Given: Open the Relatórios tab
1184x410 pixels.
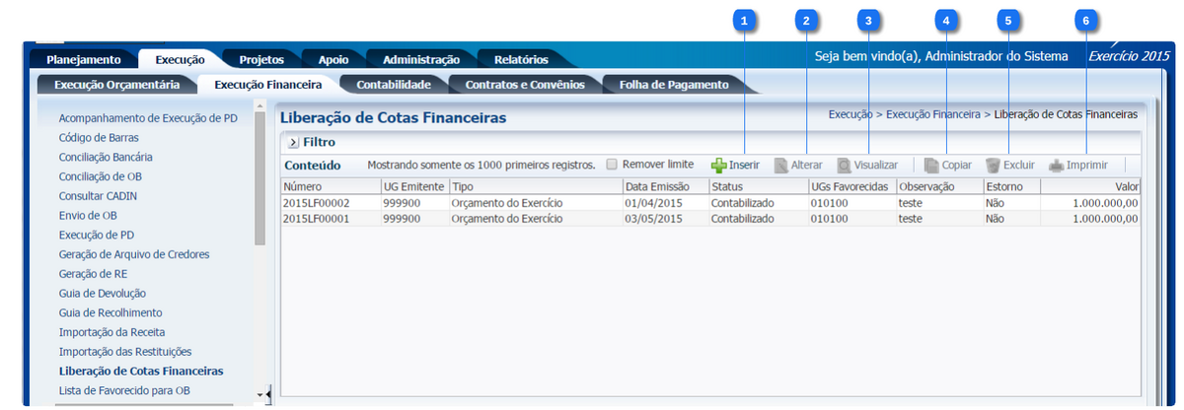Looking at the screenshot, I should click(521, 60).
